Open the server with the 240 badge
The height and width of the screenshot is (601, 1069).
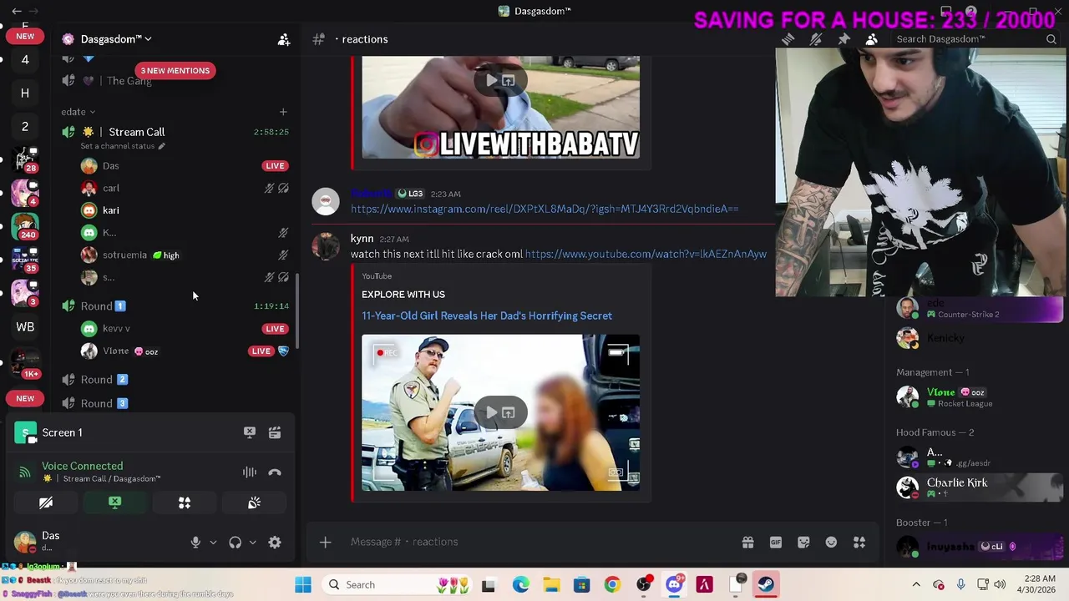pos(25,226)
